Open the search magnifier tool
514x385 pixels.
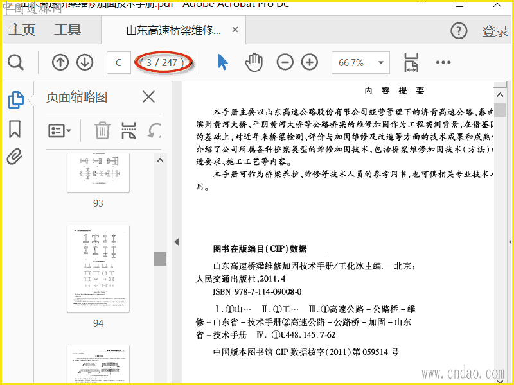[15, 62]
